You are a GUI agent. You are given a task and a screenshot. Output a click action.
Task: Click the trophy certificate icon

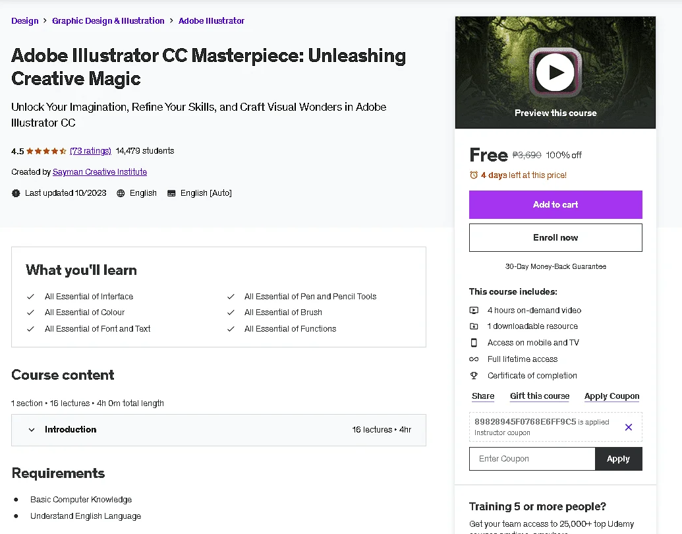pyautogui.click(x=474, y=376)
